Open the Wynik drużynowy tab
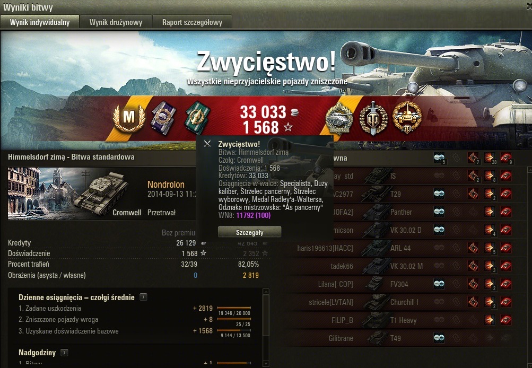Viewport: 532px width, 368px height. (x=116, y=22)
